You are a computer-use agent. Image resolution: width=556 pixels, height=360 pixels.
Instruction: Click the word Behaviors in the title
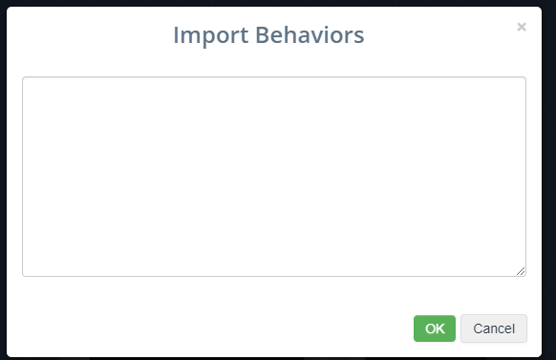pyautogui.click(x=310, y=35)
